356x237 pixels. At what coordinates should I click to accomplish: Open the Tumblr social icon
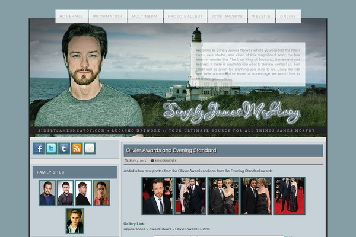point(64,149)
